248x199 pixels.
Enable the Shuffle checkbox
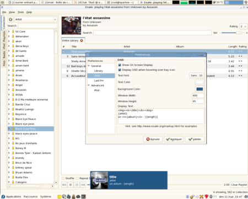click(63, 178)
